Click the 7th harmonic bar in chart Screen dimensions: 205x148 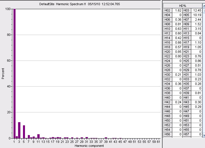click(29, 137)
